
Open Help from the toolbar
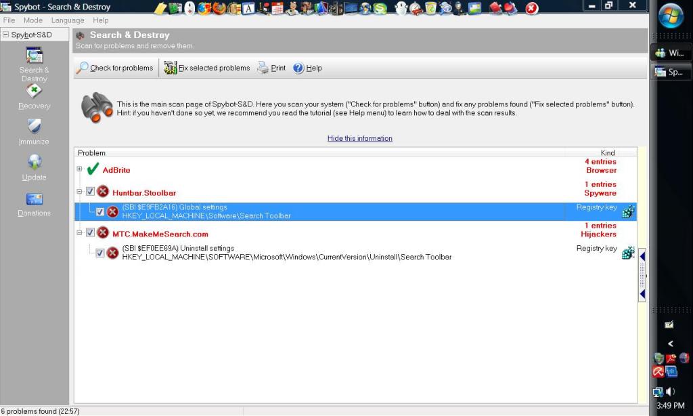[x=298, y=68]
